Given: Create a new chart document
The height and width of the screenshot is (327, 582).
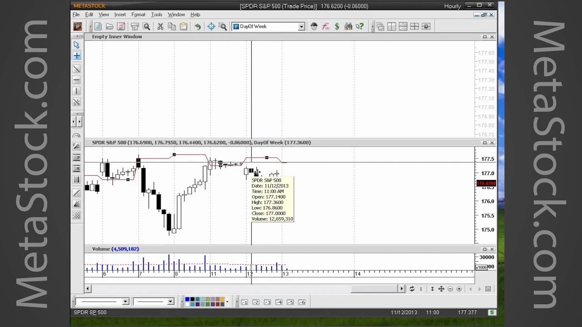Looking at the screenshot, I should click(x=98, y=26).
